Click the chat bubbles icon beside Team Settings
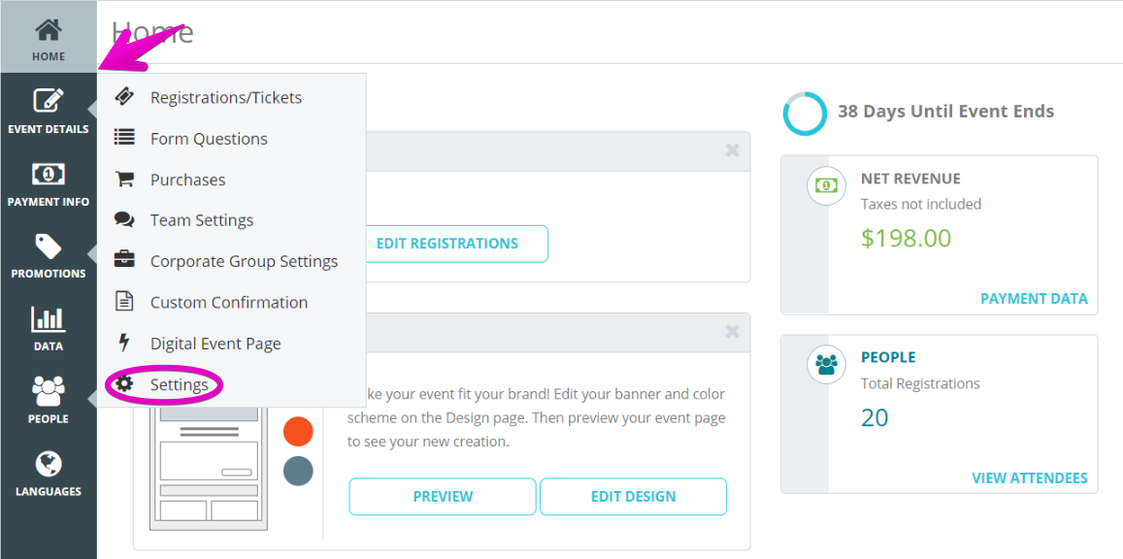The width and height of the screenshot is (1123, 559). 124,219
